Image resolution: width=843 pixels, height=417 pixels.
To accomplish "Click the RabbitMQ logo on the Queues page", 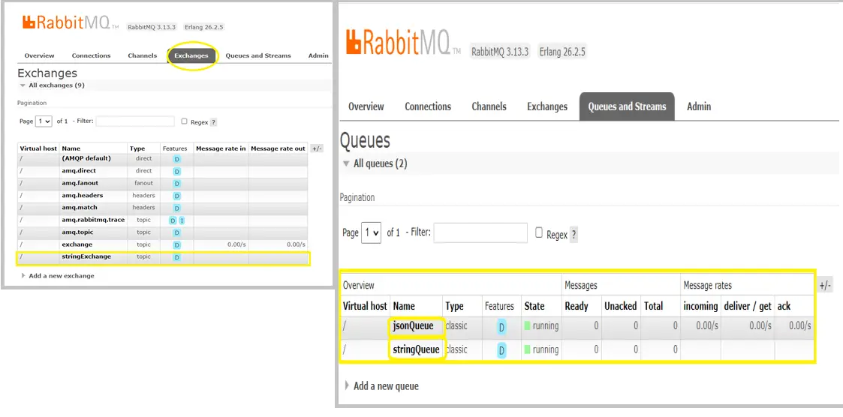I will click(403, 43).
